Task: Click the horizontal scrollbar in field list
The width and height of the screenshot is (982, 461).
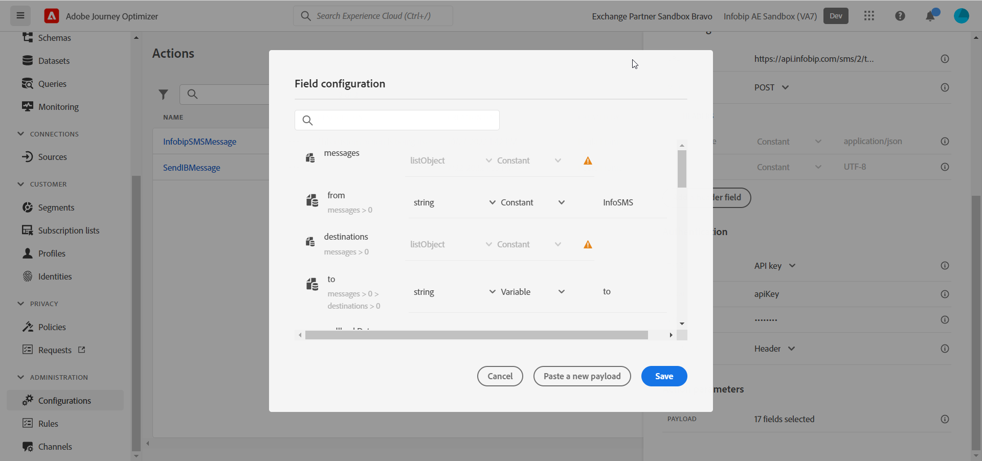Action: 476,335
